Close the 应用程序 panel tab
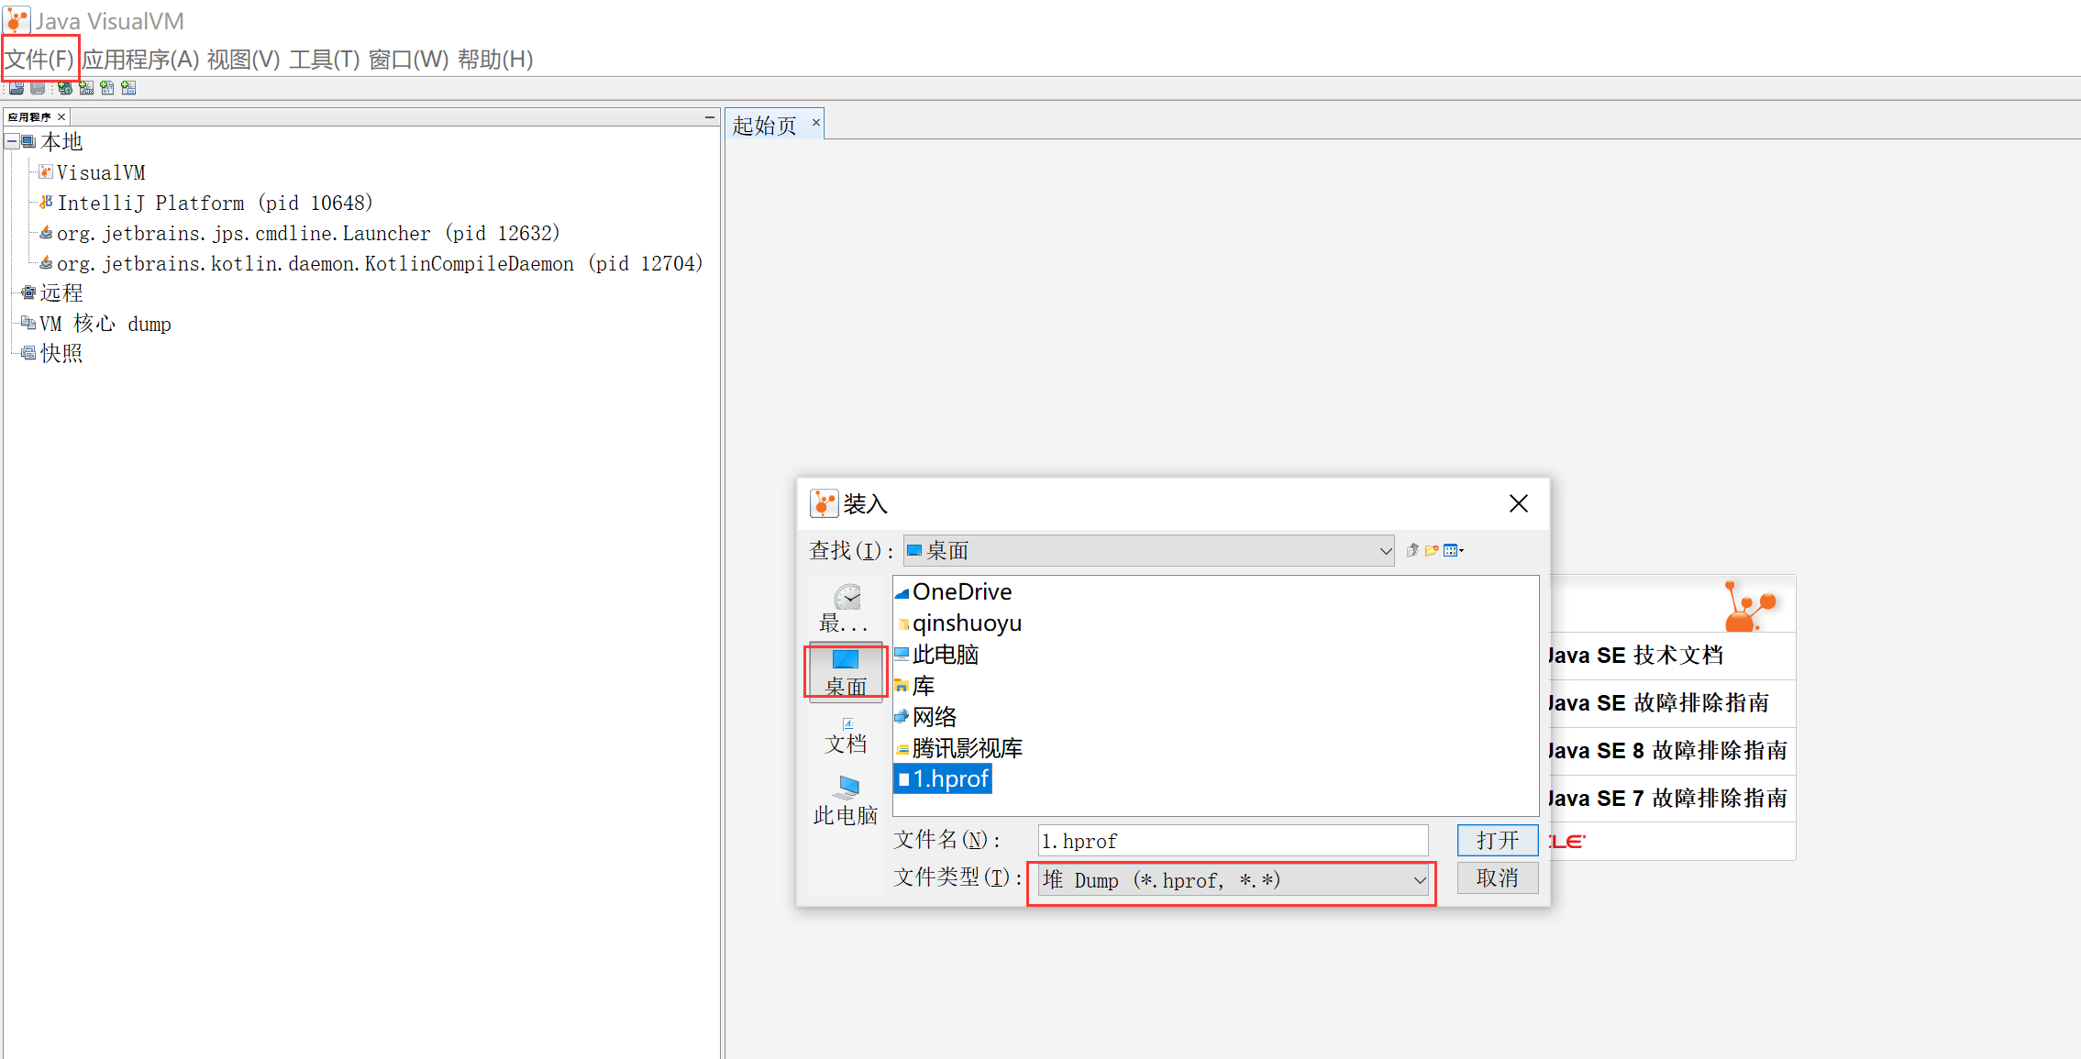Viewport: 2081px width, 1059px height. [x=61, y=117]
